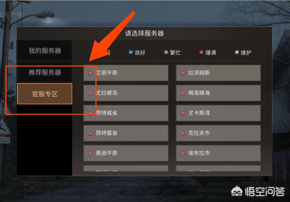This screenshot has width=290, height=202.
Task: Open the 我的服务器 tab
Action: pos(45,50)
